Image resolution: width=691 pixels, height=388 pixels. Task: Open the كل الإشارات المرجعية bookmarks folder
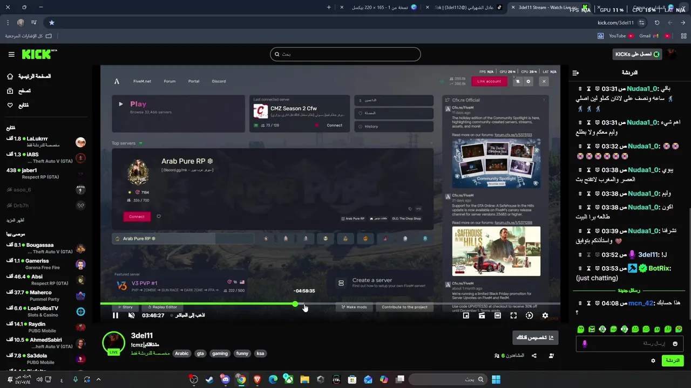point(29,36)
